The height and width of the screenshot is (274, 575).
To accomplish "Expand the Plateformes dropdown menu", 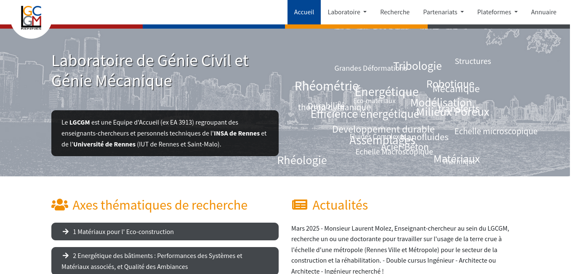I will (x=497, y=12).
